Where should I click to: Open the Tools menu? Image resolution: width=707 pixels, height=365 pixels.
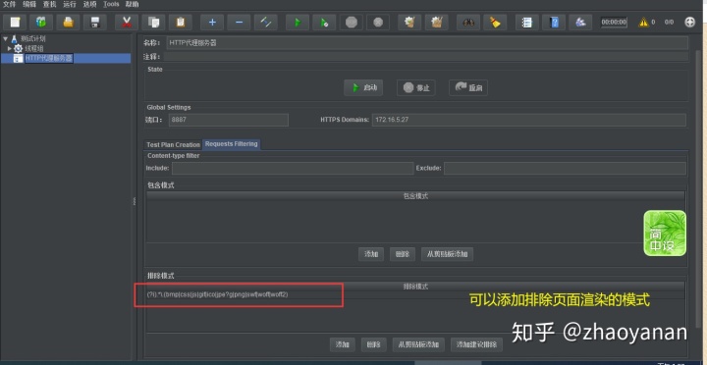(x=111, y=4)
